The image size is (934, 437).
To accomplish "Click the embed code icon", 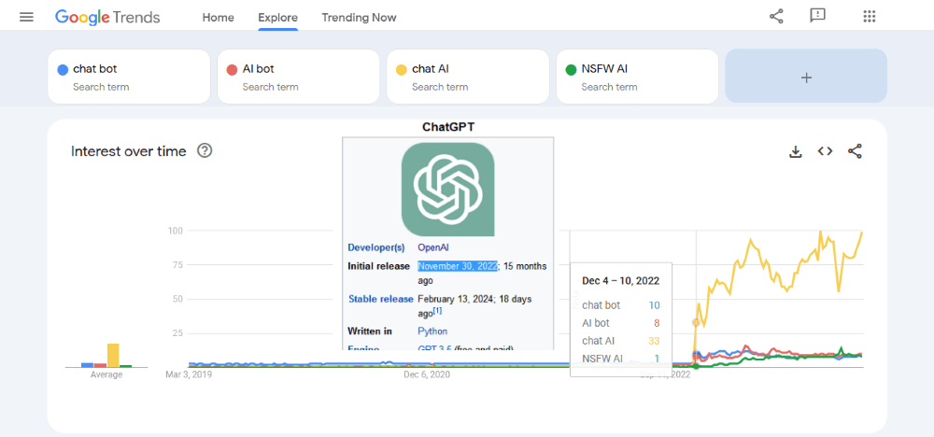I will tap(825, 151).
